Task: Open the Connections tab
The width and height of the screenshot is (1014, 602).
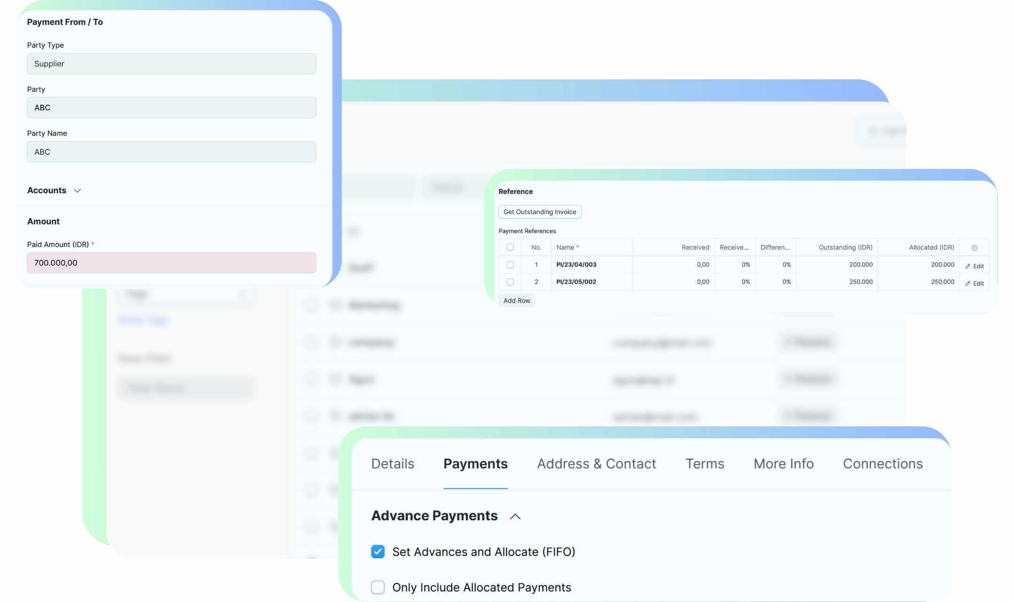Action: pos(883,464)
